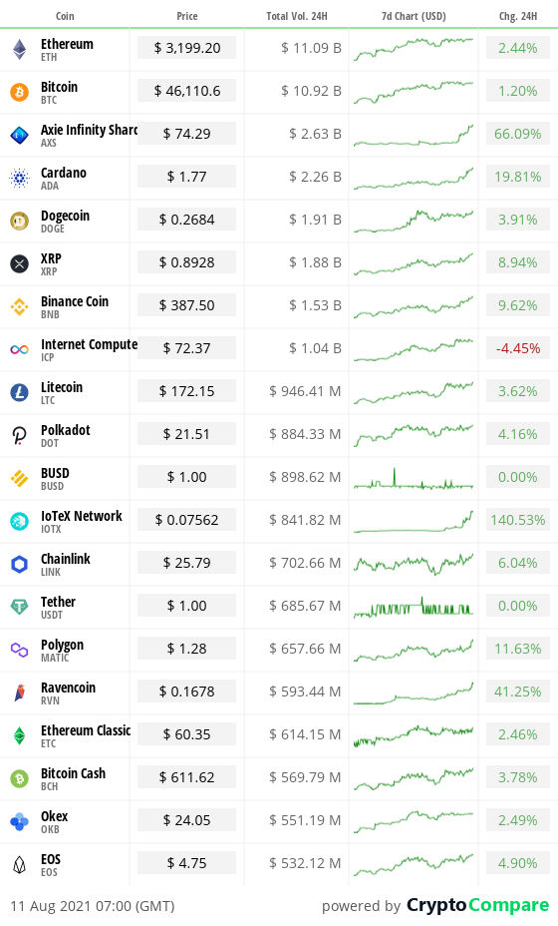This screenshot has height=926, width=558.
Task: Click Internet Computer's -4.45% change badge
Action: click(x=518, y=348)
